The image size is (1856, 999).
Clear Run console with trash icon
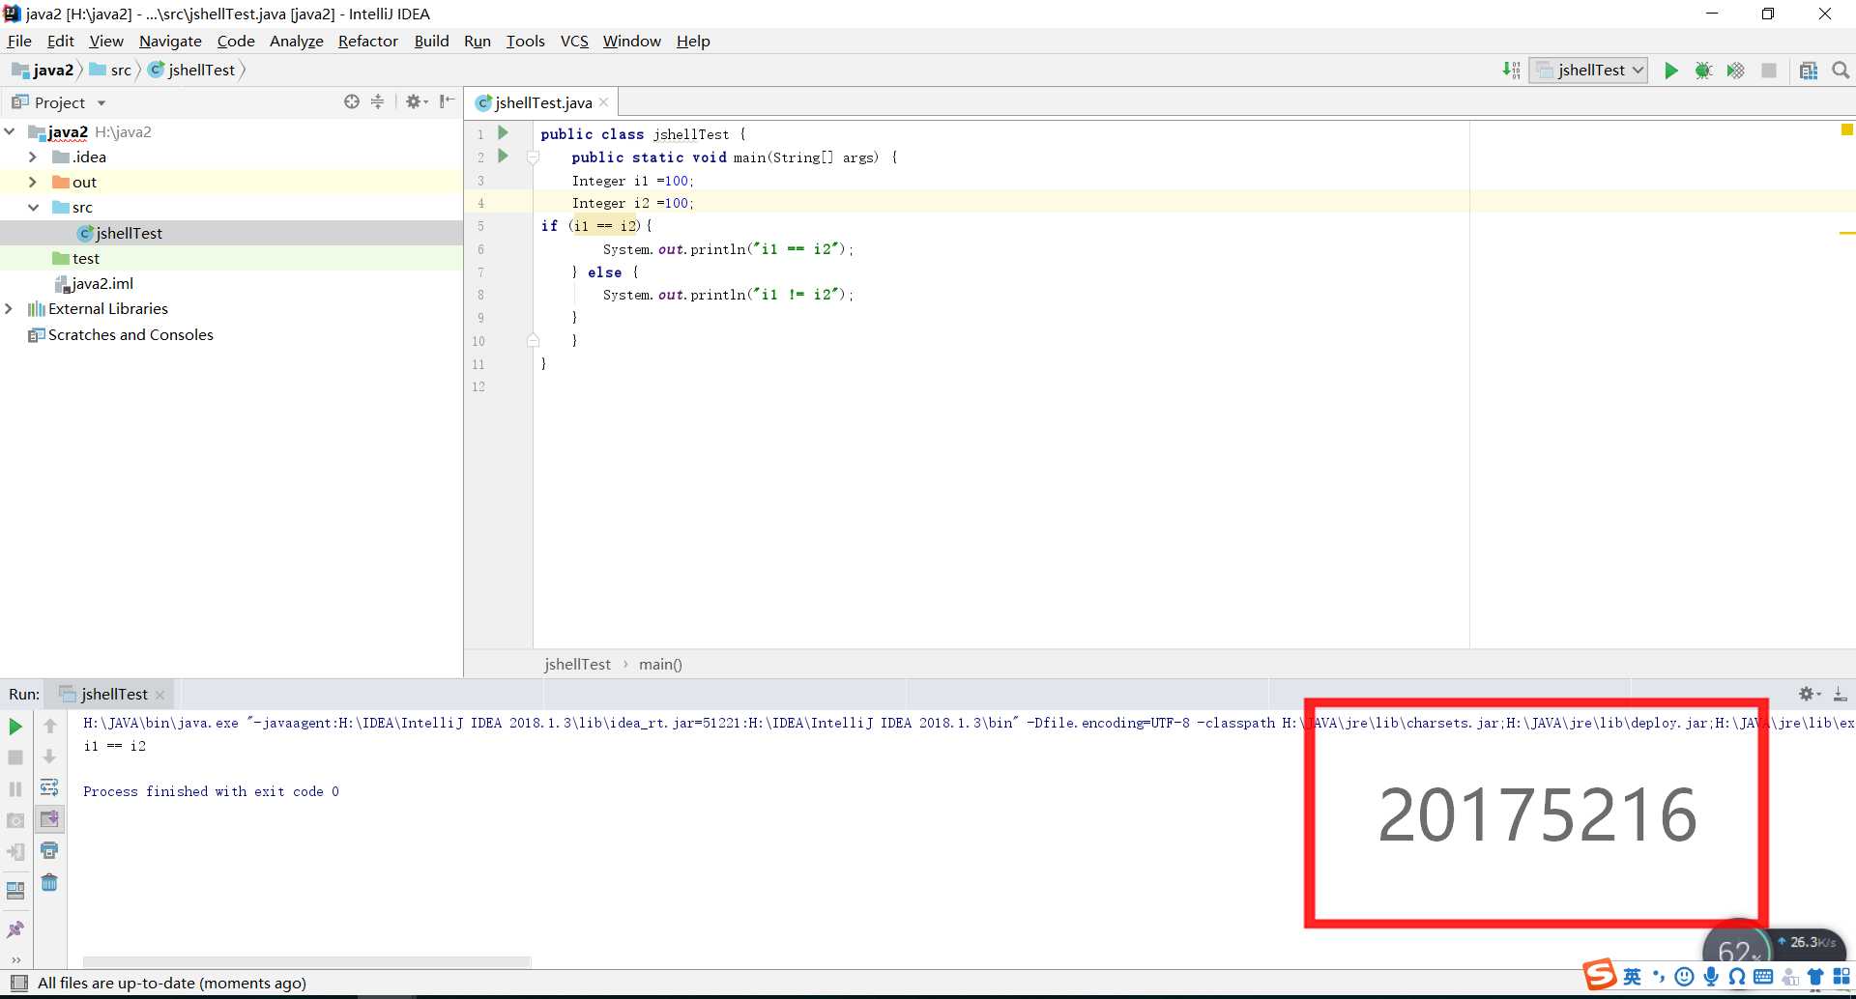click(50, 882)
